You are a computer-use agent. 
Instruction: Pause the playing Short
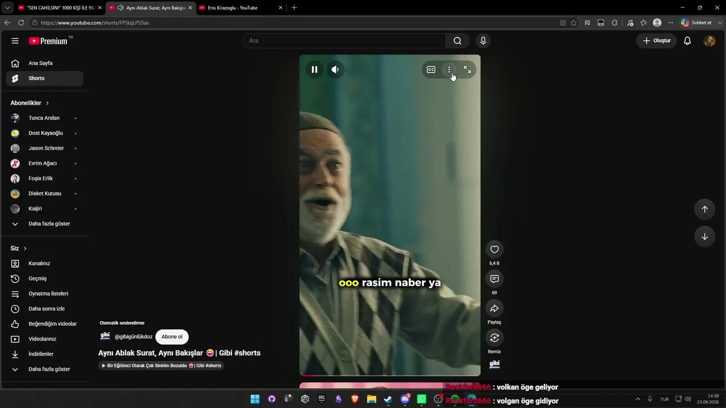pyautogui.click(x=314, y=70)
